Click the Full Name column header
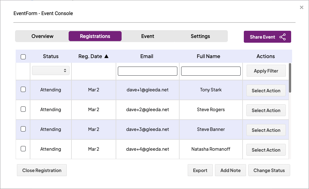 (208, 56)
